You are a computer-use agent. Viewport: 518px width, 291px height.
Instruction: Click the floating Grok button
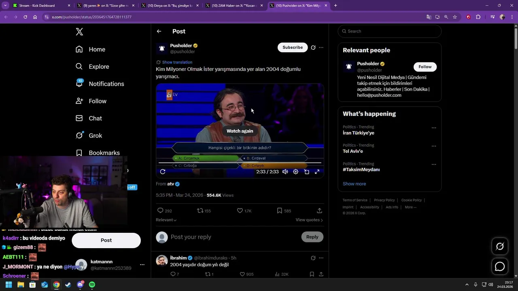coord(500,246)
